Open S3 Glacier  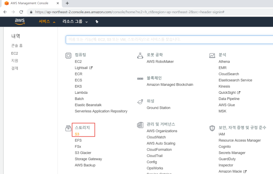click(83, 153)
